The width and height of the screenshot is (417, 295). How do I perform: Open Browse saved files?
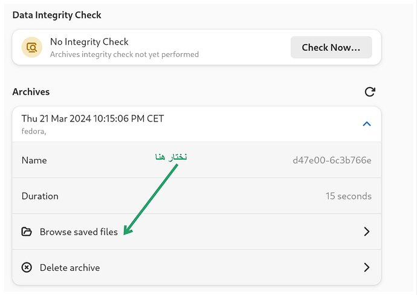[79, 232]
